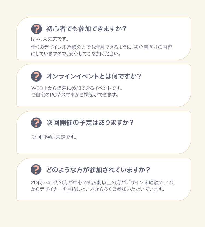Click question mark icon beside 次回開催の予定はありますか
The width and height of the screenshot is (205, 227).
tap(36, 123)
